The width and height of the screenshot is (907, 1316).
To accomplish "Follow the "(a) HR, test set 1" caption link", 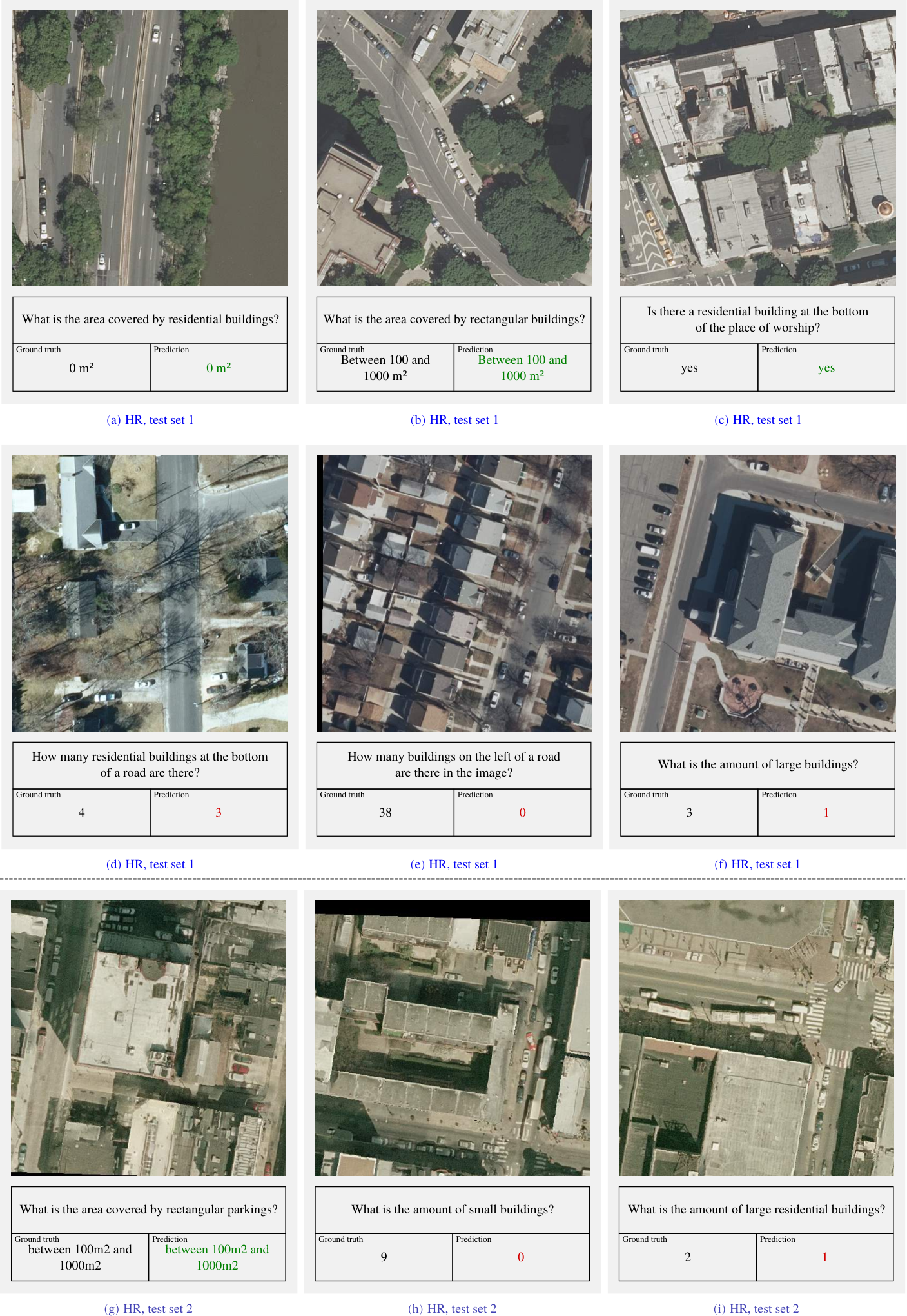I will [x=150, y=420].
